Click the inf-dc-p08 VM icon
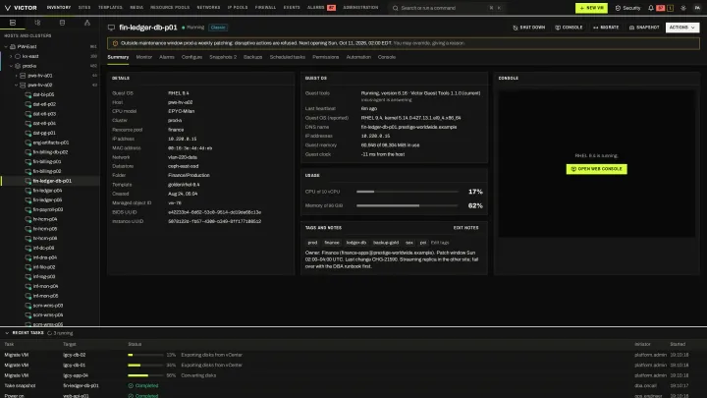Screen dimensions: 707x398 pos(27,248)
